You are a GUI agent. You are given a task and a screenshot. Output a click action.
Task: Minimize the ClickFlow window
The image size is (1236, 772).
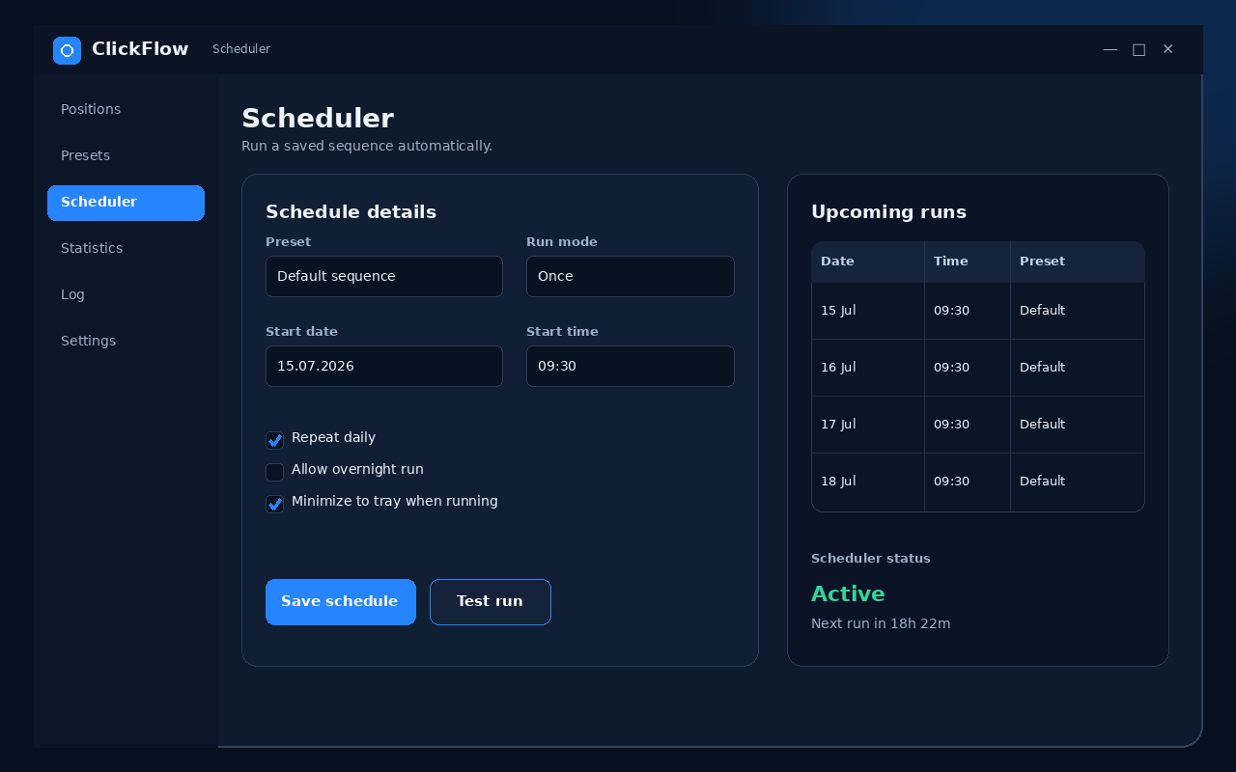point(1110,49)
